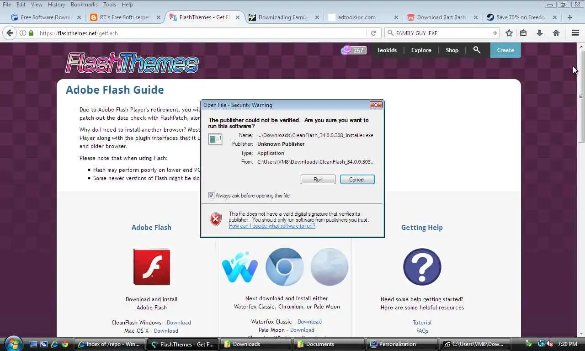Toggle Always ask before opening this file
This screenshot has width=585, height=351.
pyautogui.click(x=211, y=196)
